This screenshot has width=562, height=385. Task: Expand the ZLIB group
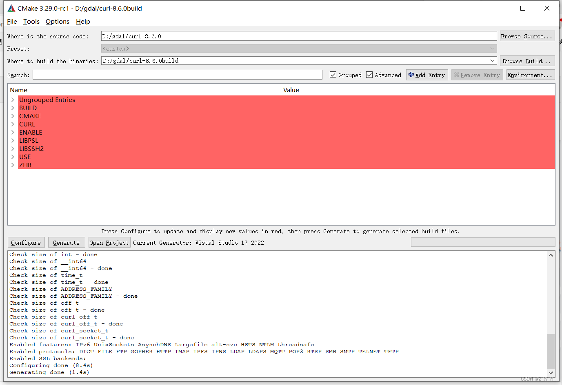point(13,165)
